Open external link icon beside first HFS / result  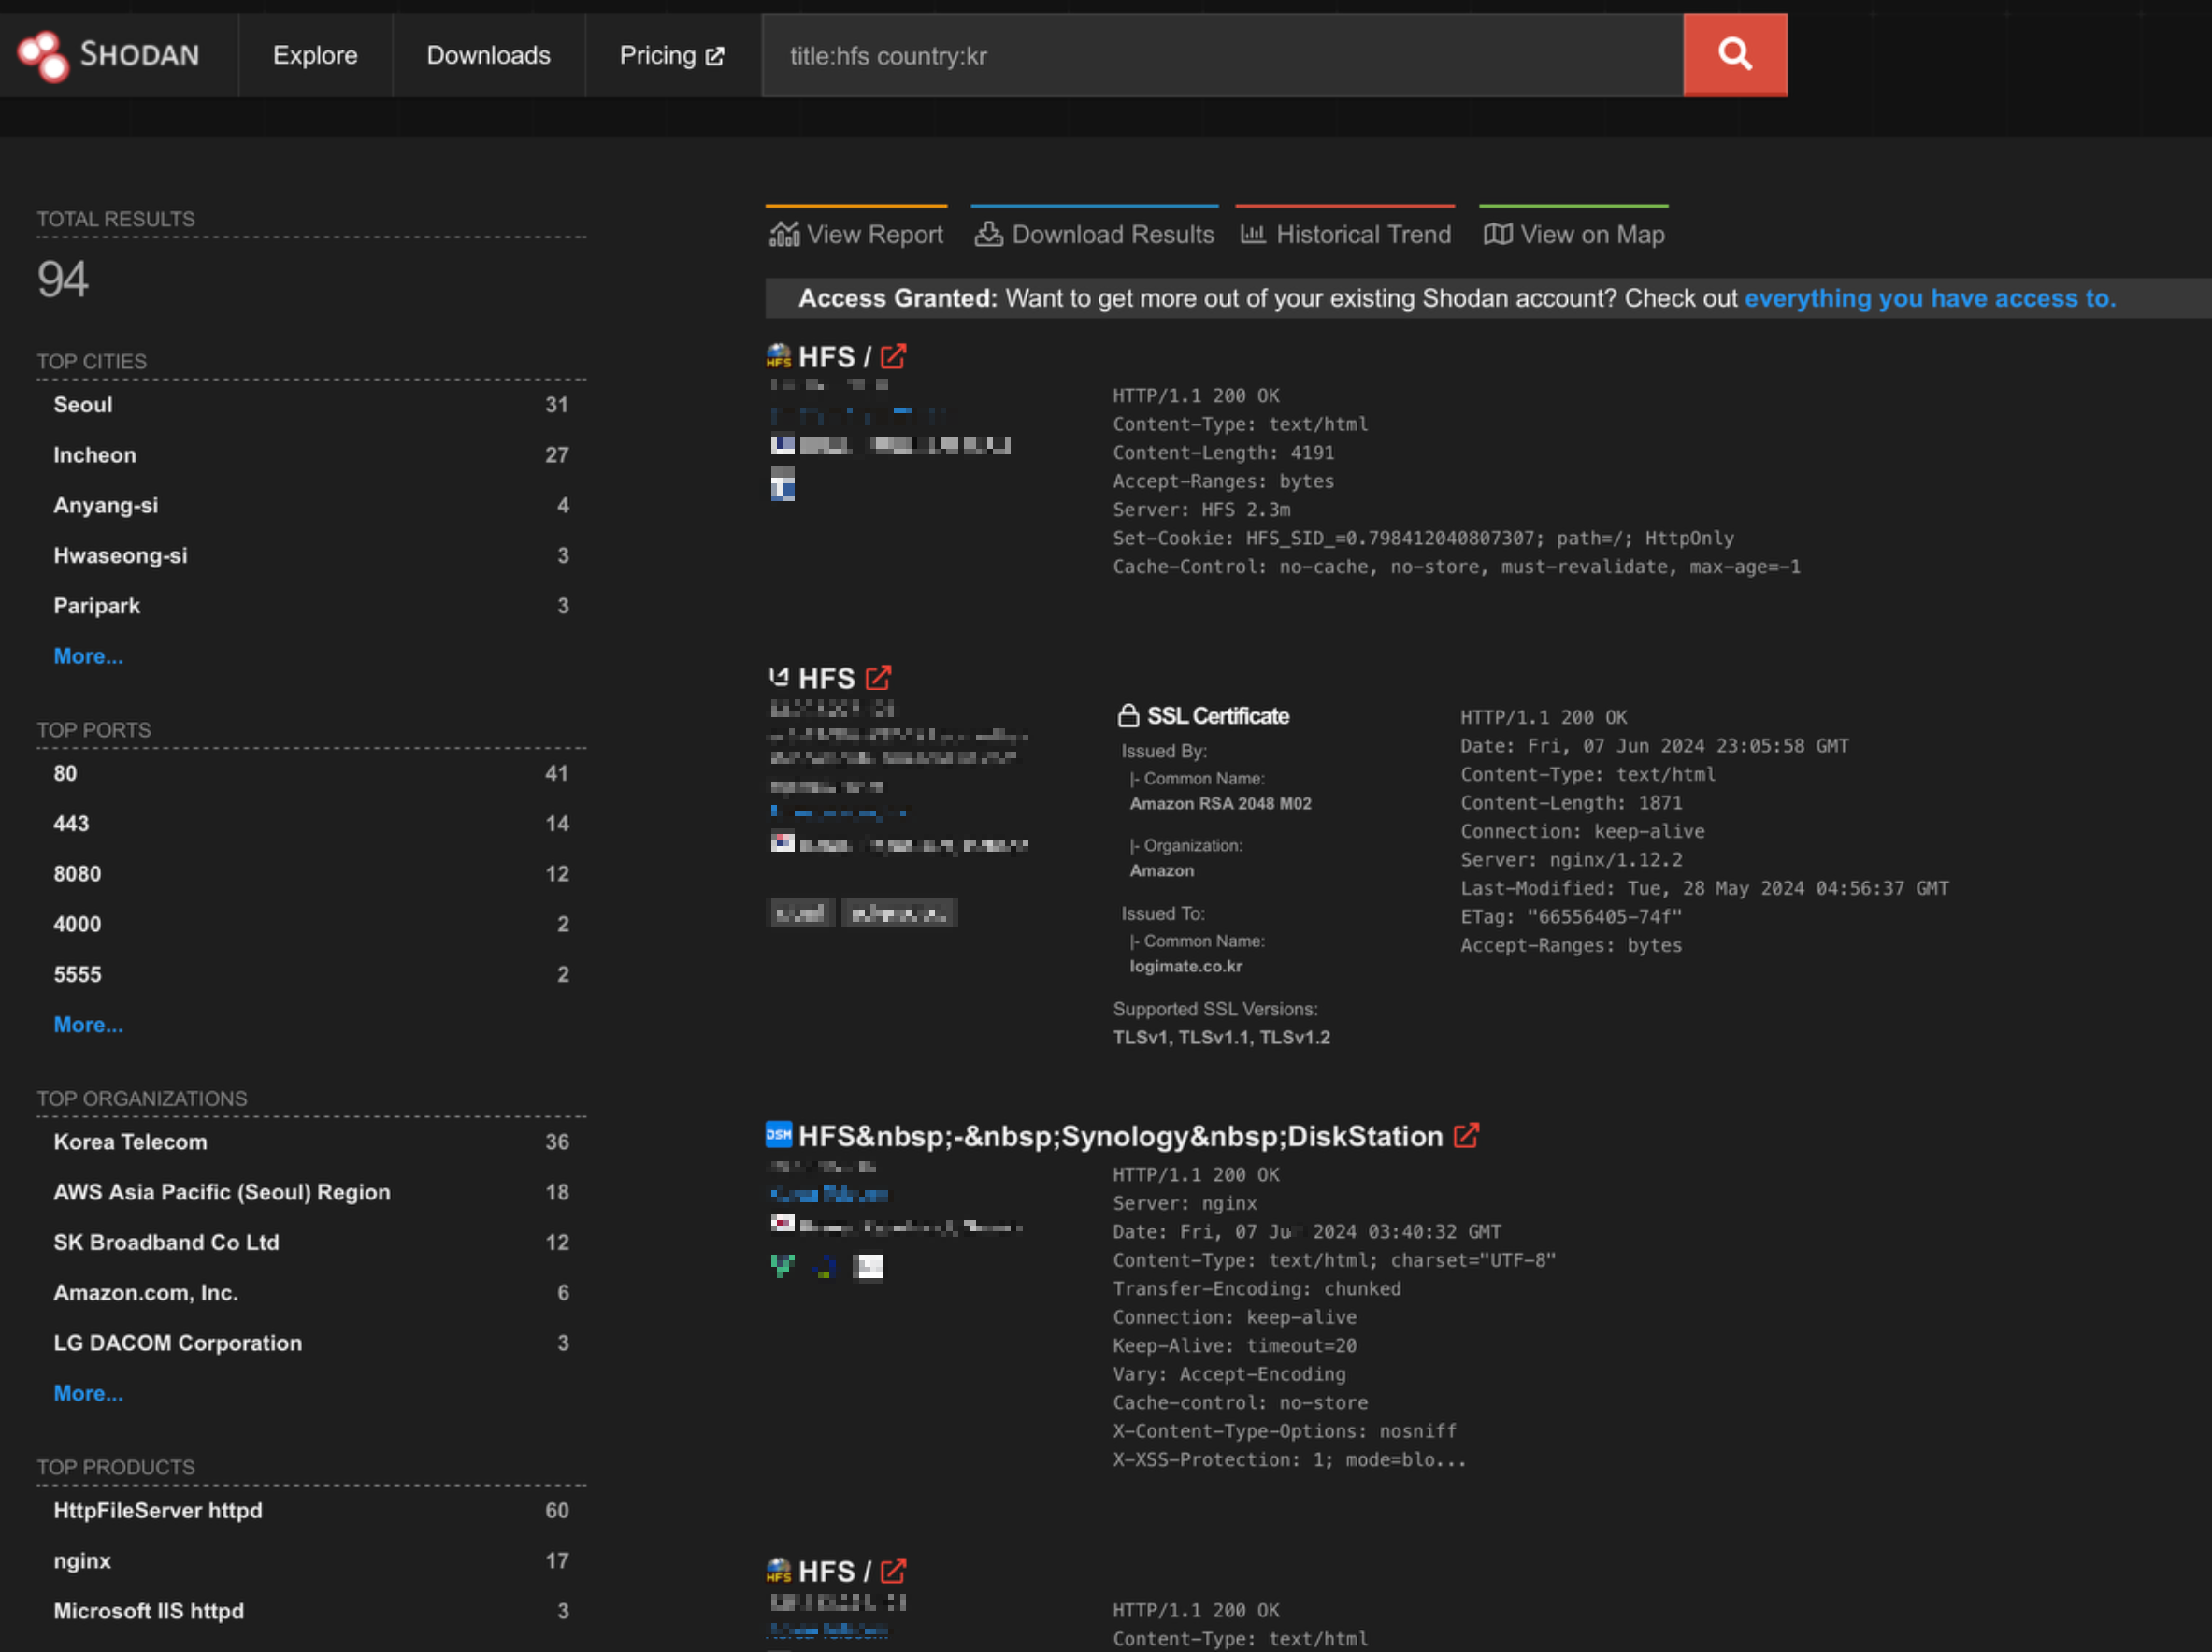coord(893,356)
